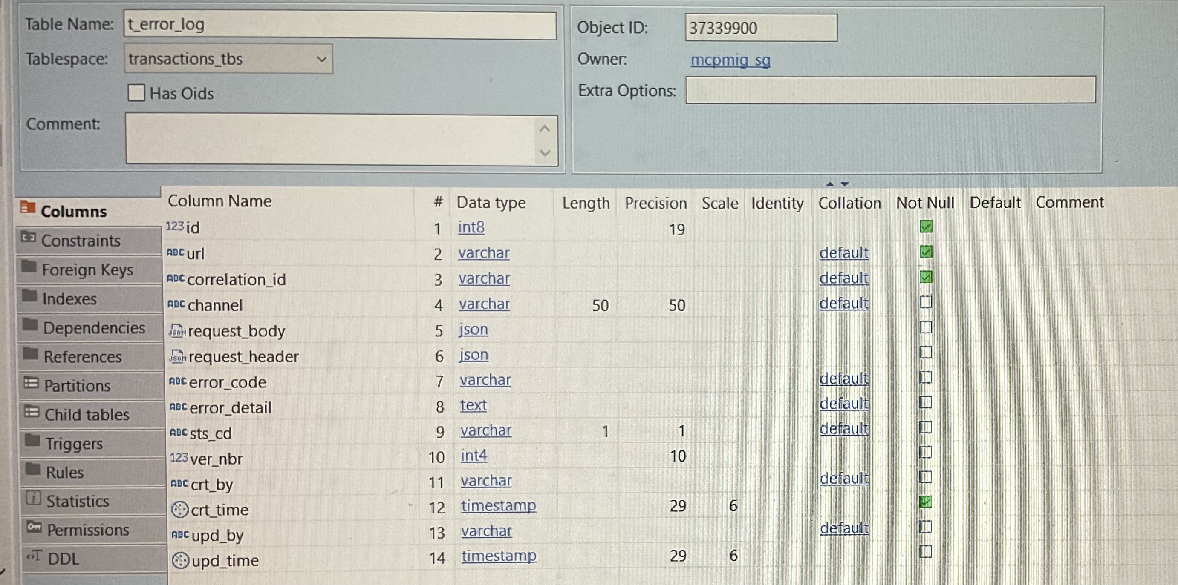Screen dimensions: 1178x585
Task: Open the Foreign Keys tab
Action: (87, 270)
